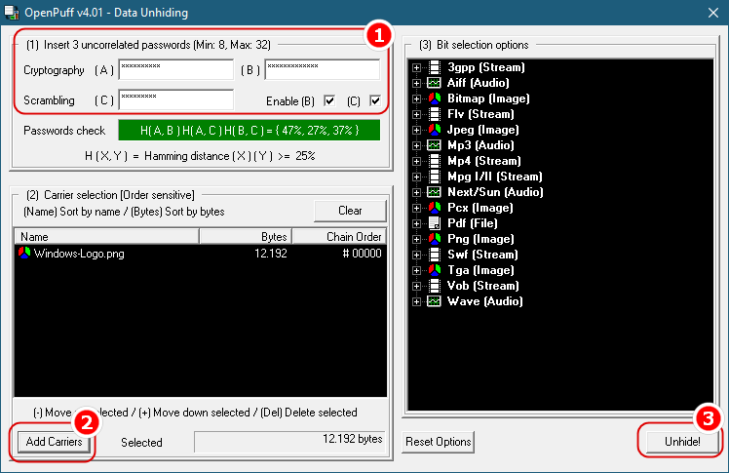This screenshot has width=729, height=473.
Task: Click the Jpeg (Image) color icon
Action: [435, 130]
